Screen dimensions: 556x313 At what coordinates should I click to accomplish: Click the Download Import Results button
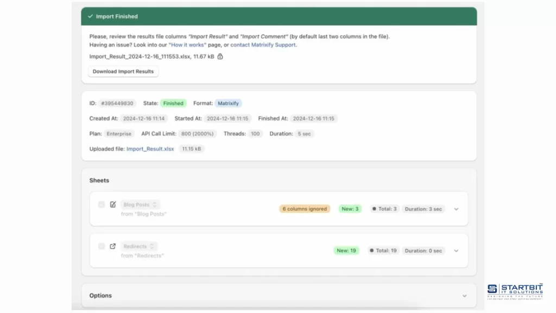(123, 71)
